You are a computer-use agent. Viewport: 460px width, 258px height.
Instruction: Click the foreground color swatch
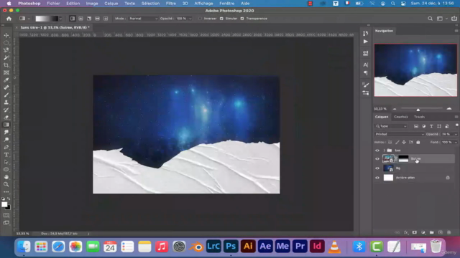[4, 204]
